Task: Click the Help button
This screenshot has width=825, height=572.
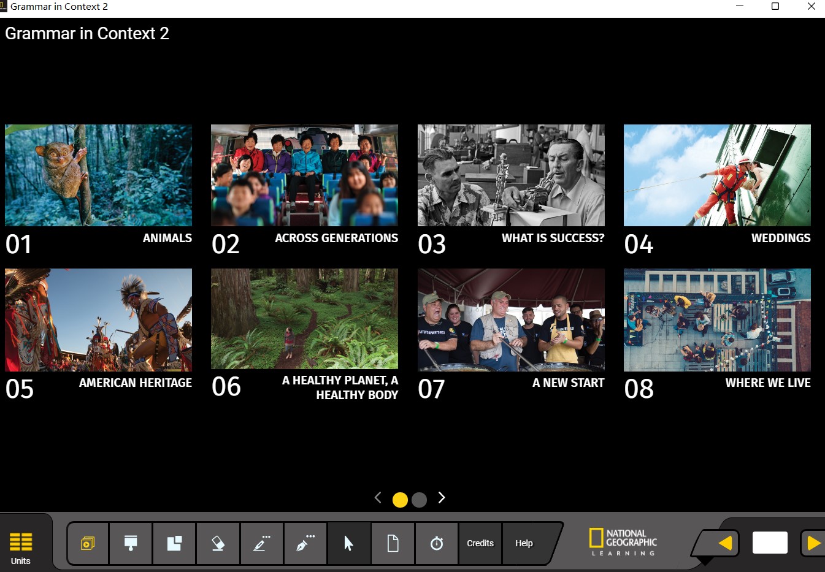Action: click(x=524, y=543)
